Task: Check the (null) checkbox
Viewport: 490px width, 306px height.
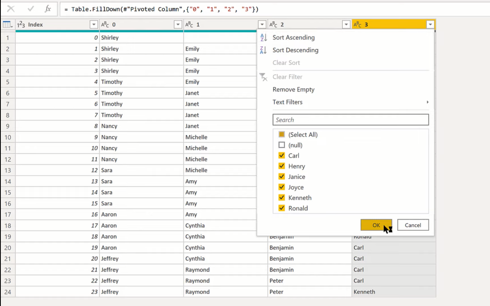Action: (282, 145)
